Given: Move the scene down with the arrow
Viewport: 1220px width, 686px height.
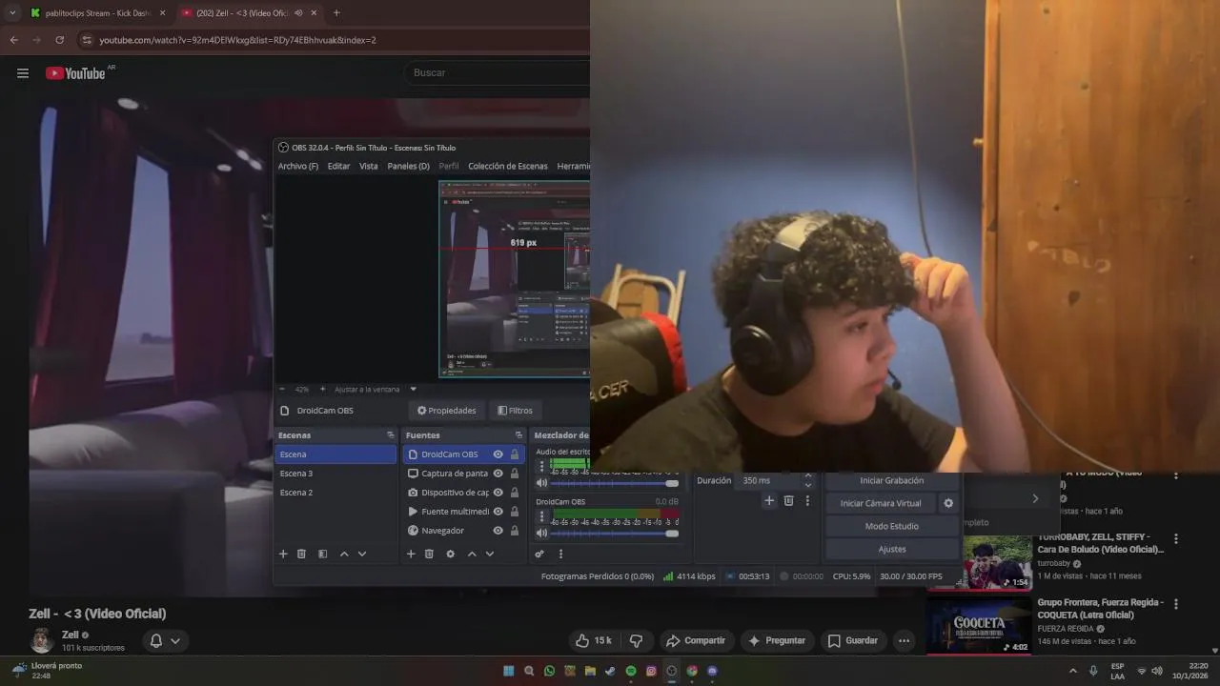Looking at the screenshot, I should (x=362, y=554).
